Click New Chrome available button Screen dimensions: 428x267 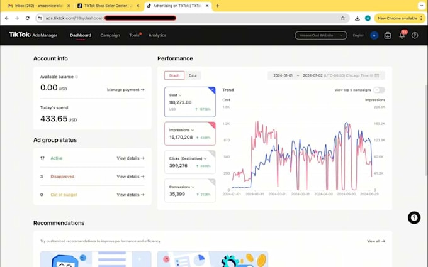[400, 18]
